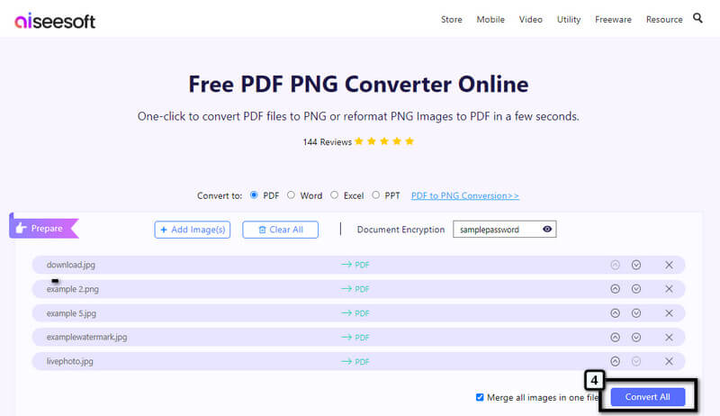Move download.jpg up with the arrow icon

tap(616, 265)
